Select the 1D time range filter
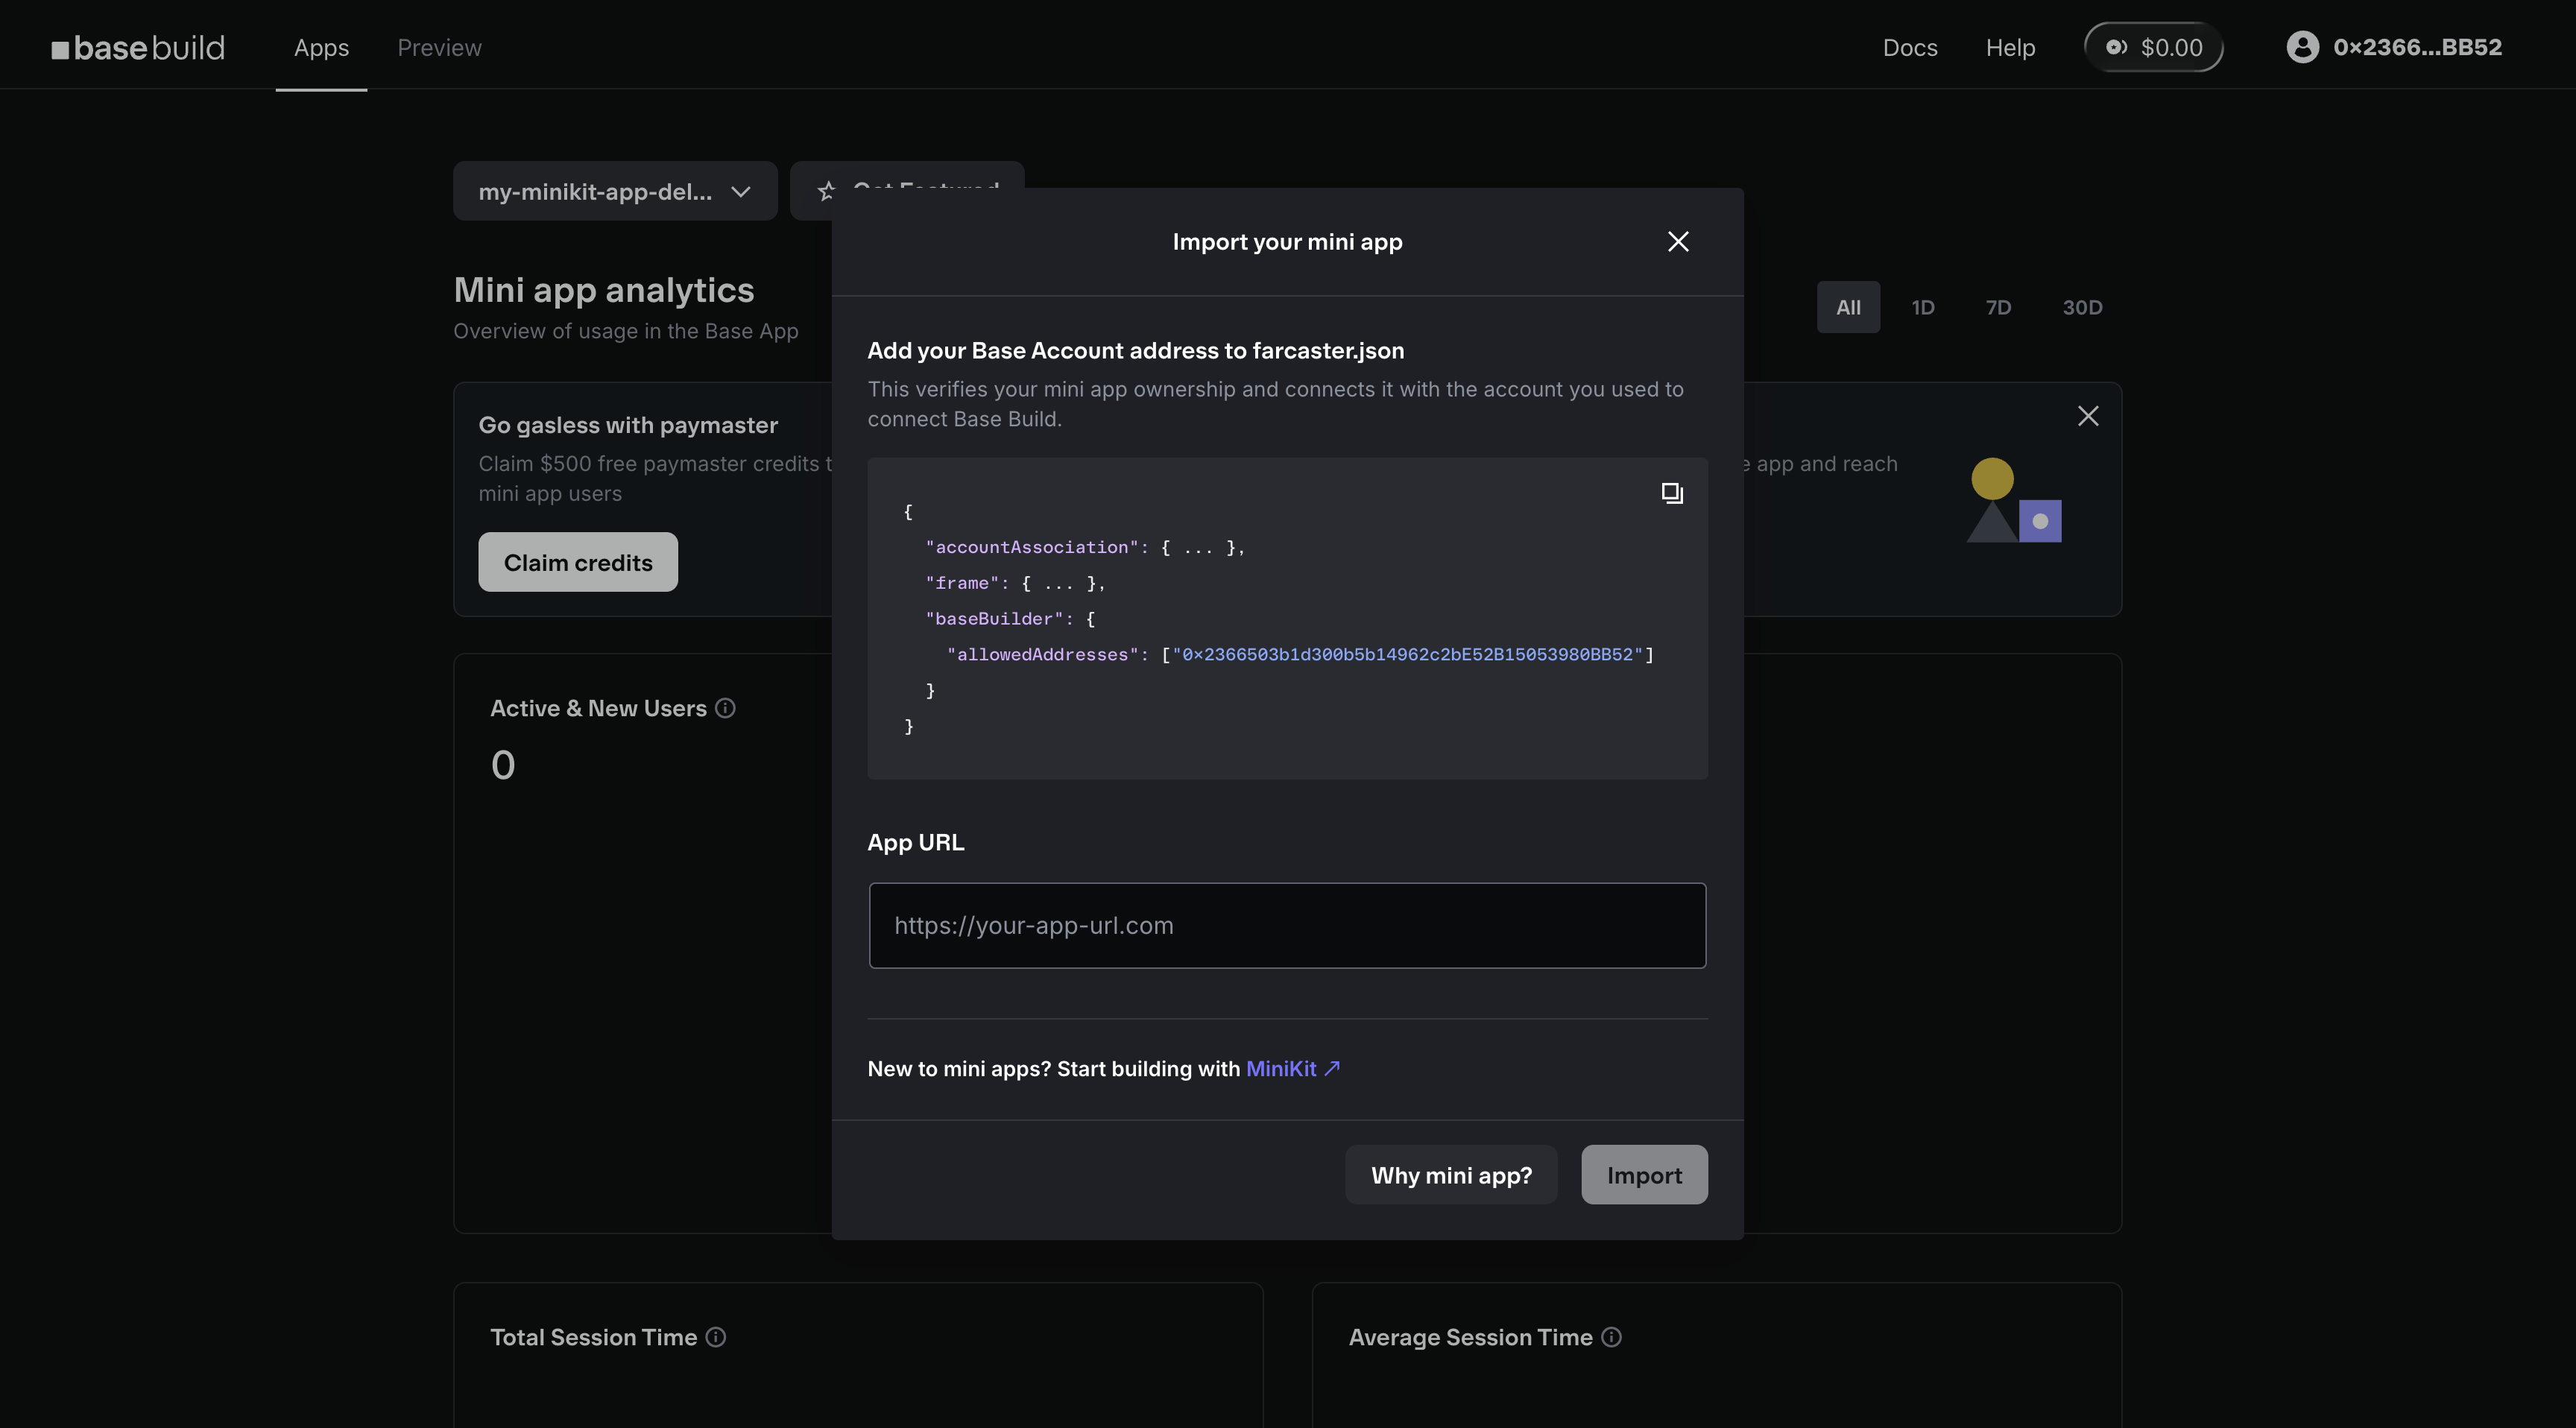2576x1428 pixels. click(1922, 307)
